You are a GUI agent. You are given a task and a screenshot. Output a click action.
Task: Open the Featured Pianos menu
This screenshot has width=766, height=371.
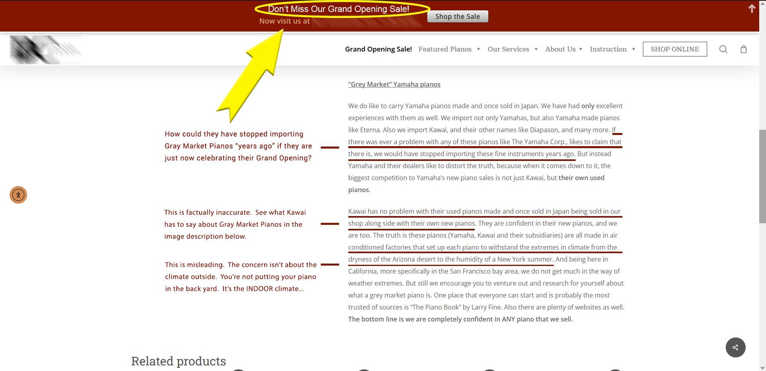tap(445, 49)
